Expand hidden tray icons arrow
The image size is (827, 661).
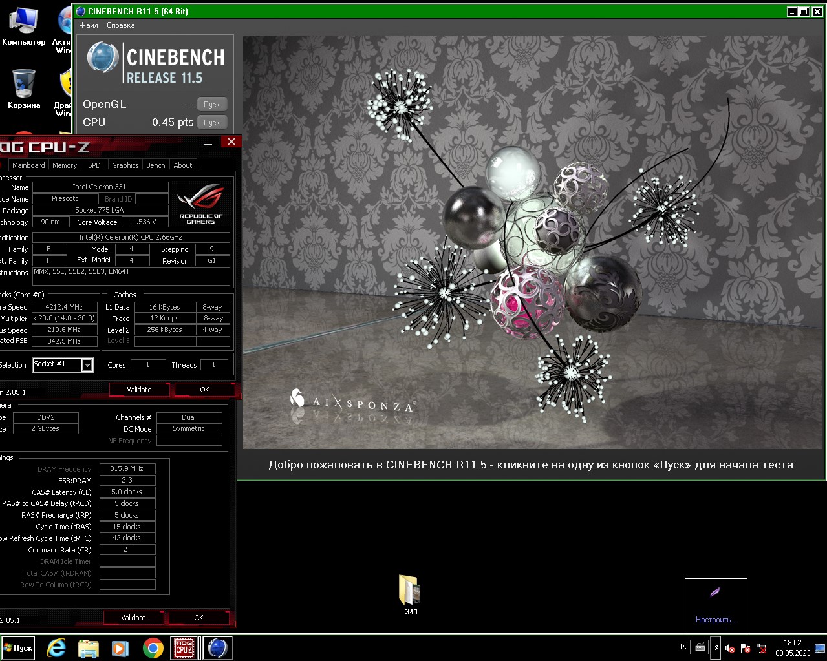(716, 647)
